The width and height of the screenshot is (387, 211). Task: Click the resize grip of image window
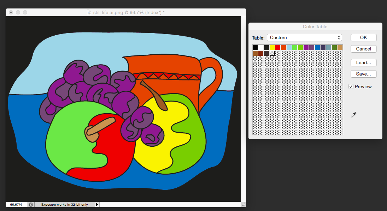point(244,204)
